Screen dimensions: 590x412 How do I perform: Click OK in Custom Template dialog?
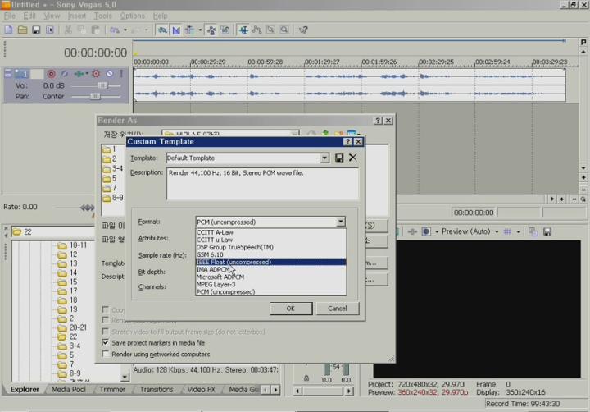pyautogui.click(x=290, y=309)
